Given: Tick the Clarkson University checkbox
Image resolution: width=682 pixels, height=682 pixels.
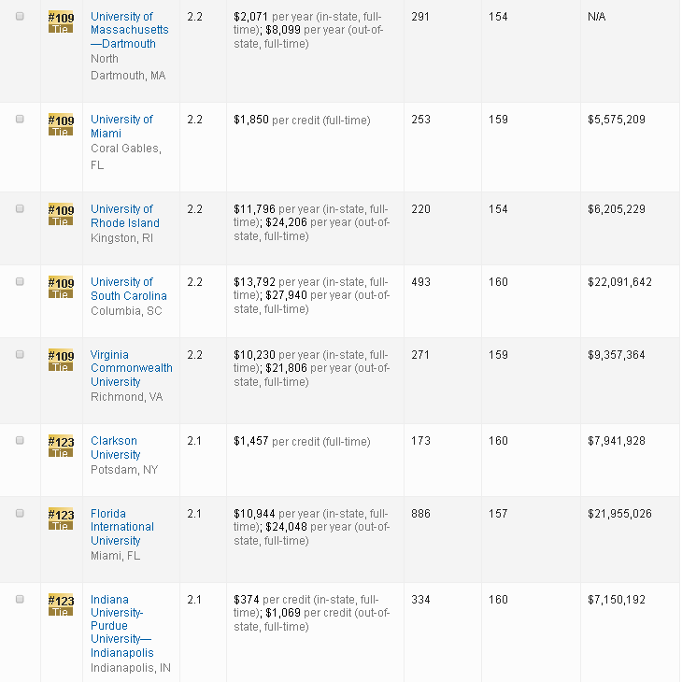Looking at the screenshot, I should pyautogui.click(x=20, y=441).
